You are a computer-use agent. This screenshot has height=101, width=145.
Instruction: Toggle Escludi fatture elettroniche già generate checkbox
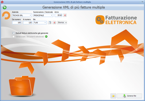(x=14, y=33)
